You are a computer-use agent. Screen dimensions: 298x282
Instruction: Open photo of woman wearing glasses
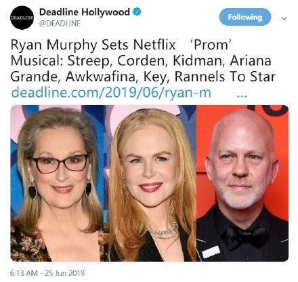[x=58, y=183]
